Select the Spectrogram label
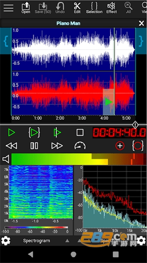The width and height of the screenshot is (147, 263). coord(36,241)
